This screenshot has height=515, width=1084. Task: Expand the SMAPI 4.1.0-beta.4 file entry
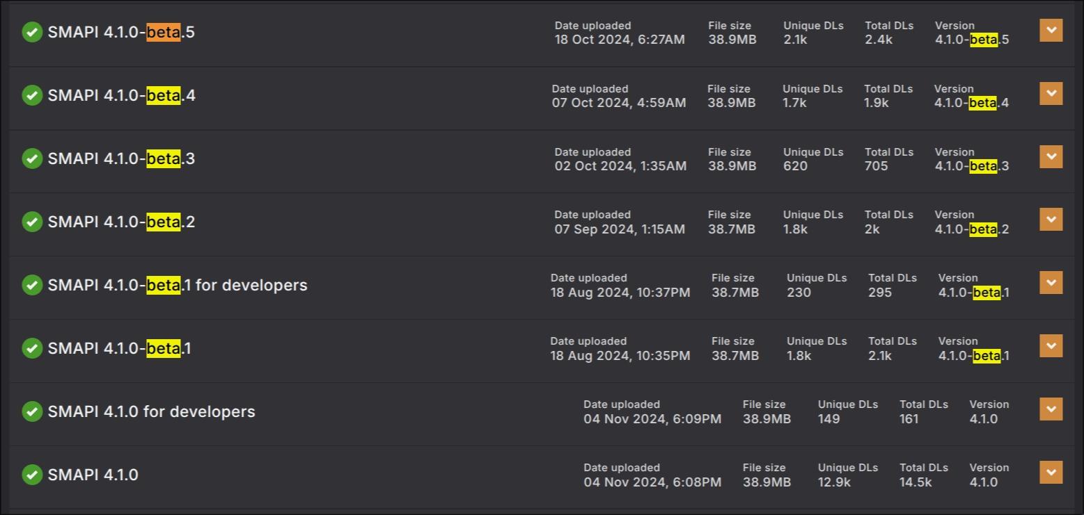(1051, 92)
